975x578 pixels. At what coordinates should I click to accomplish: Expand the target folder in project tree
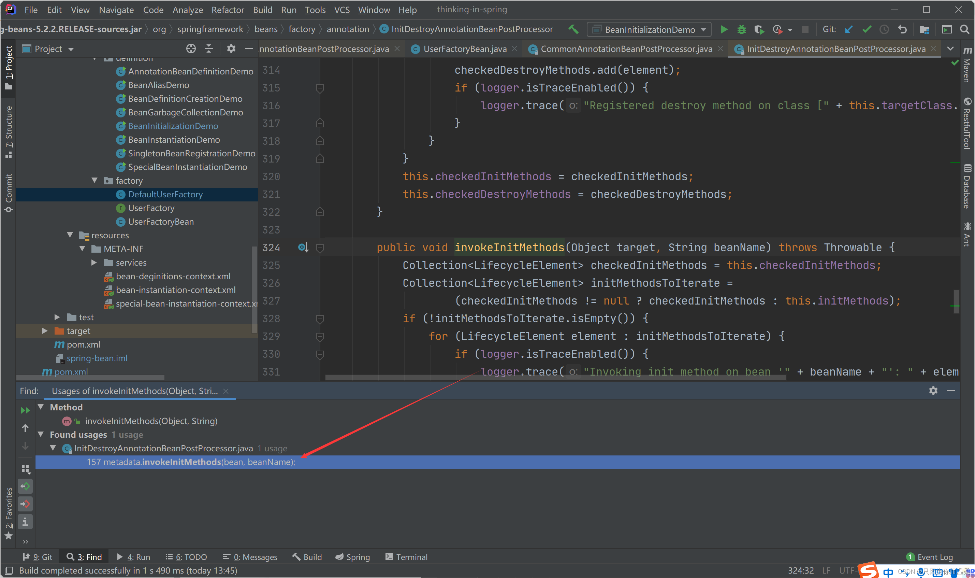coord(45,331)
